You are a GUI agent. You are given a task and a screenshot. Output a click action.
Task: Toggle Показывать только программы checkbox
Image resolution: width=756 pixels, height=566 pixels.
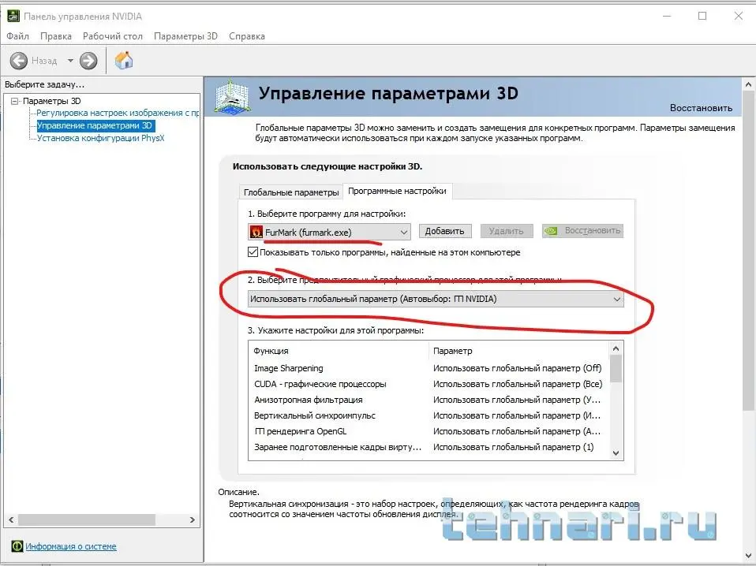point(253,252)
